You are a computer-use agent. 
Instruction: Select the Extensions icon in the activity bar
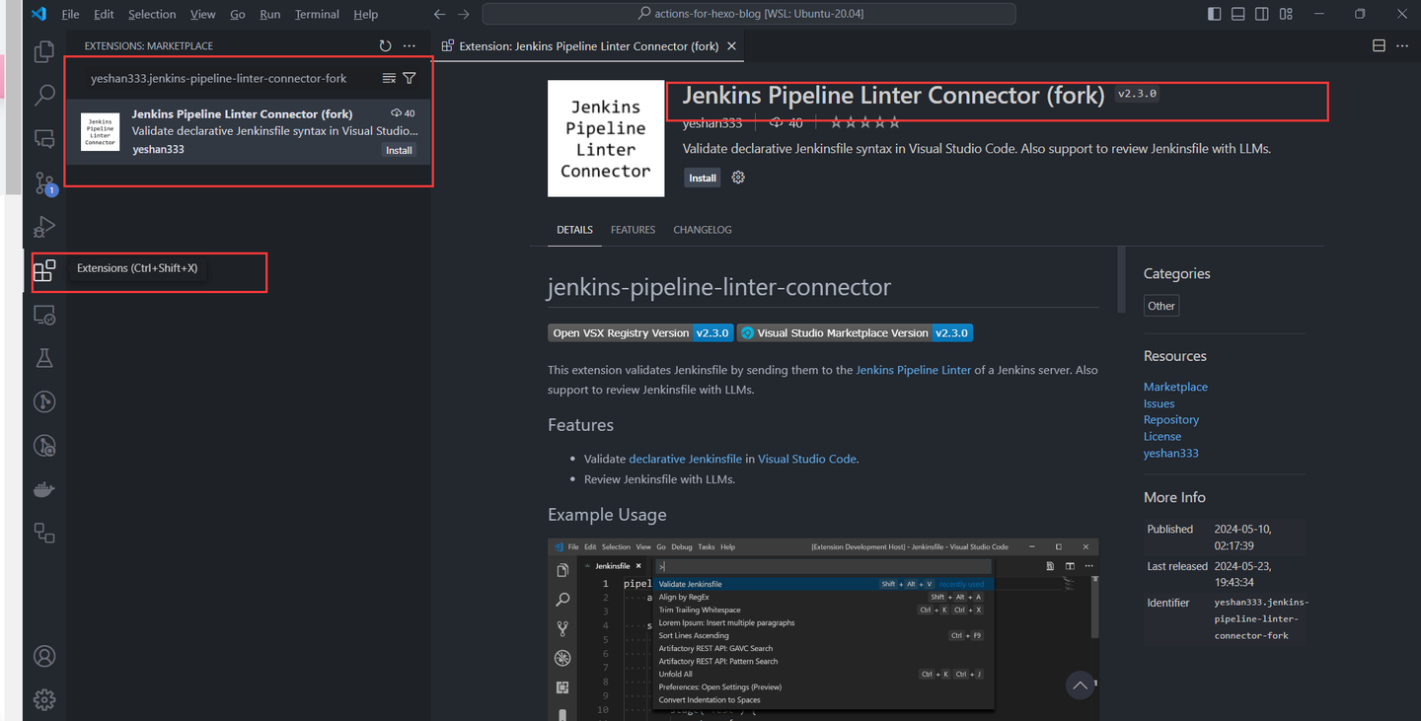pos(43,269)
